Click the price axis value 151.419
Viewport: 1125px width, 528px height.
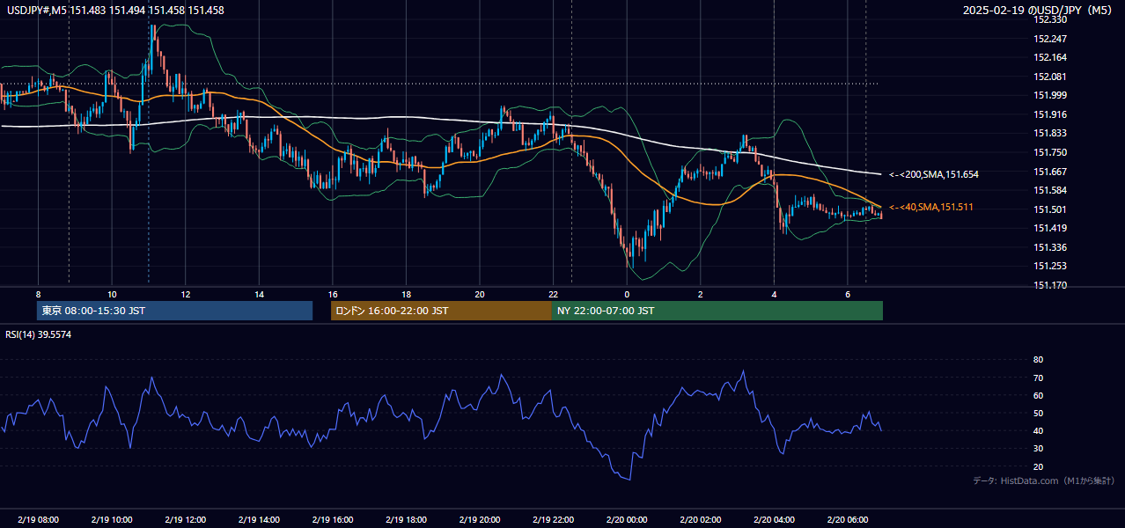pyautogui.click(x=1050, y=228)
